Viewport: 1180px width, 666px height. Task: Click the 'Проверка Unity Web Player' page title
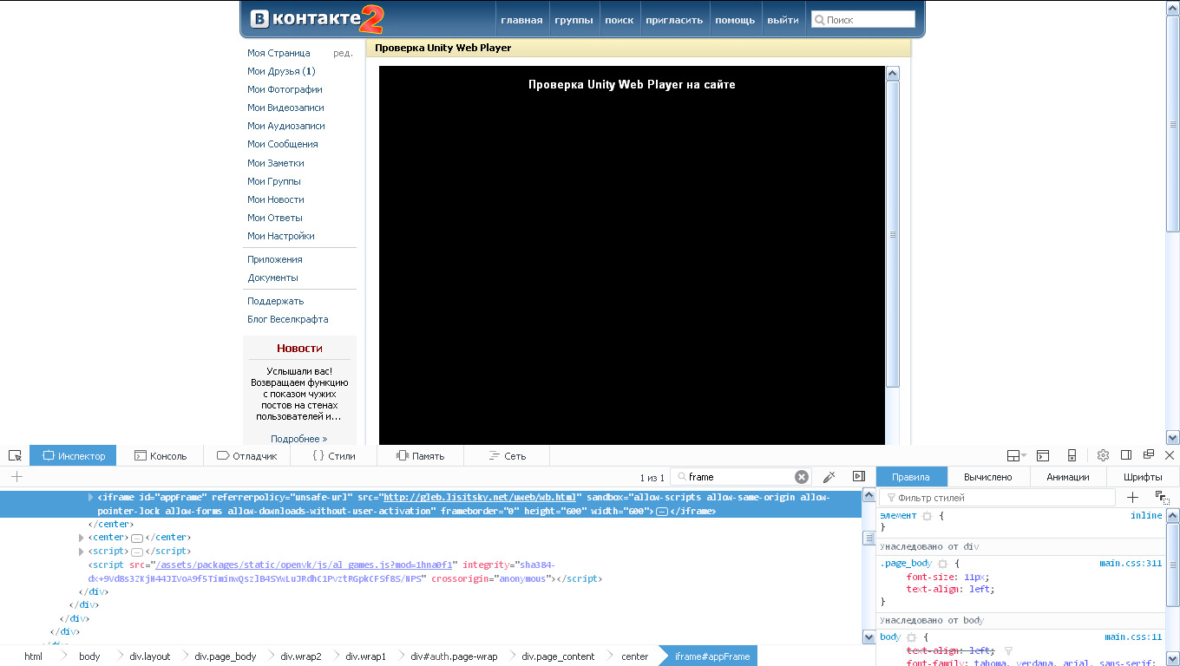(443, 48)
